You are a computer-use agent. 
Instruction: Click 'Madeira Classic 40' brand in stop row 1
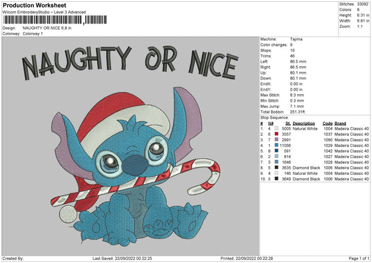[352, 128]
